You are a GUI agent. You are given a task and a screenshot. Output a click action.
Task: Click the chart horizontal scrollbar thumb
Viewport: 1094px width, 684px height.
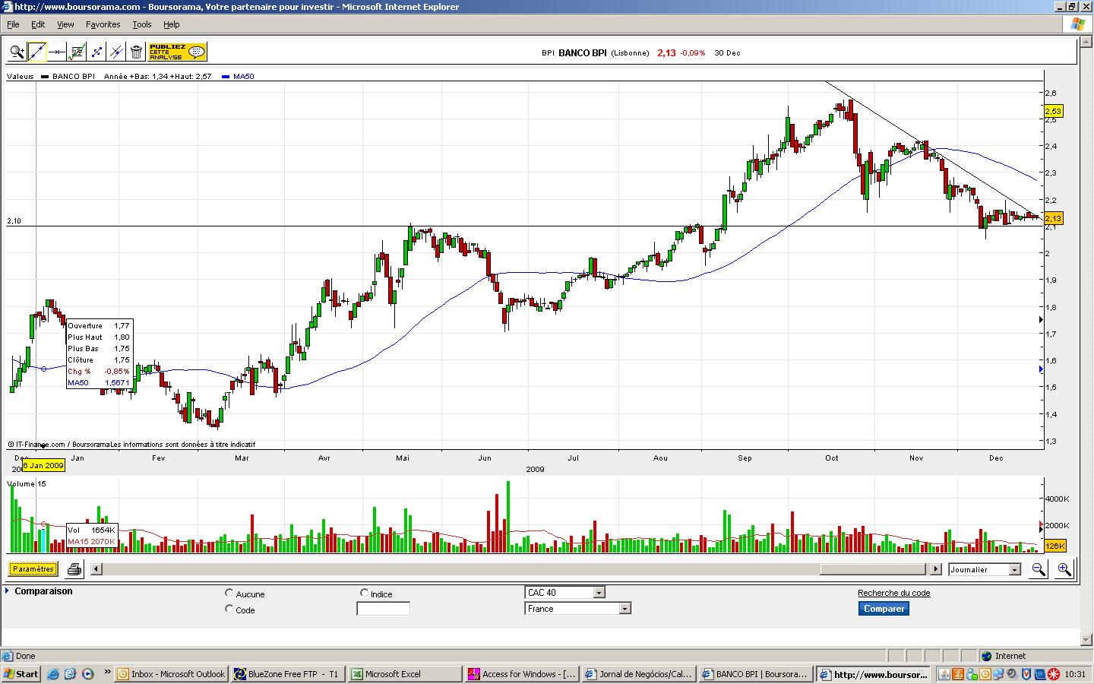873,569
